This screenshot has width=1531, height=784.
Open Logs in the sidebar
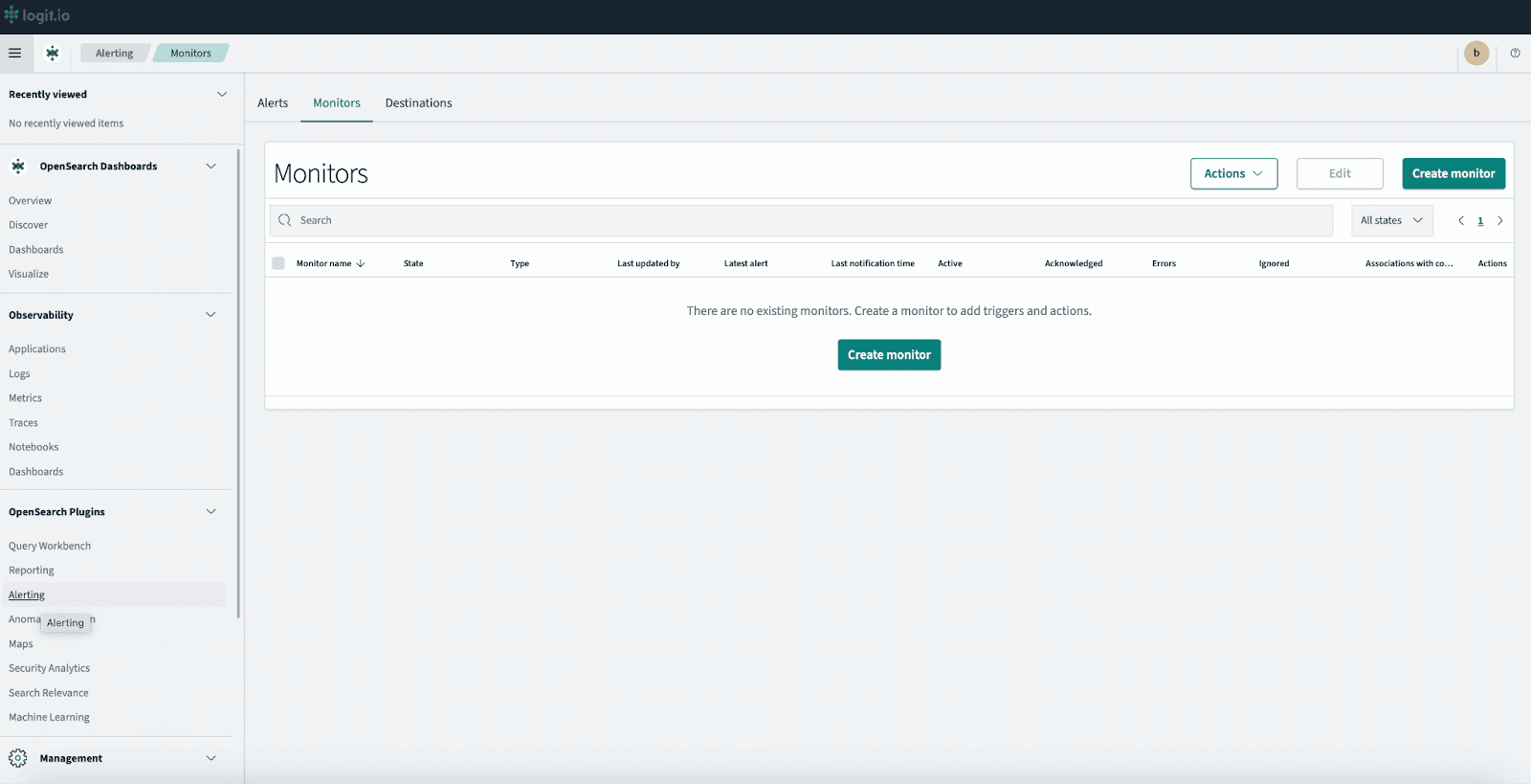pyautogui.click(x=19, y=374)
